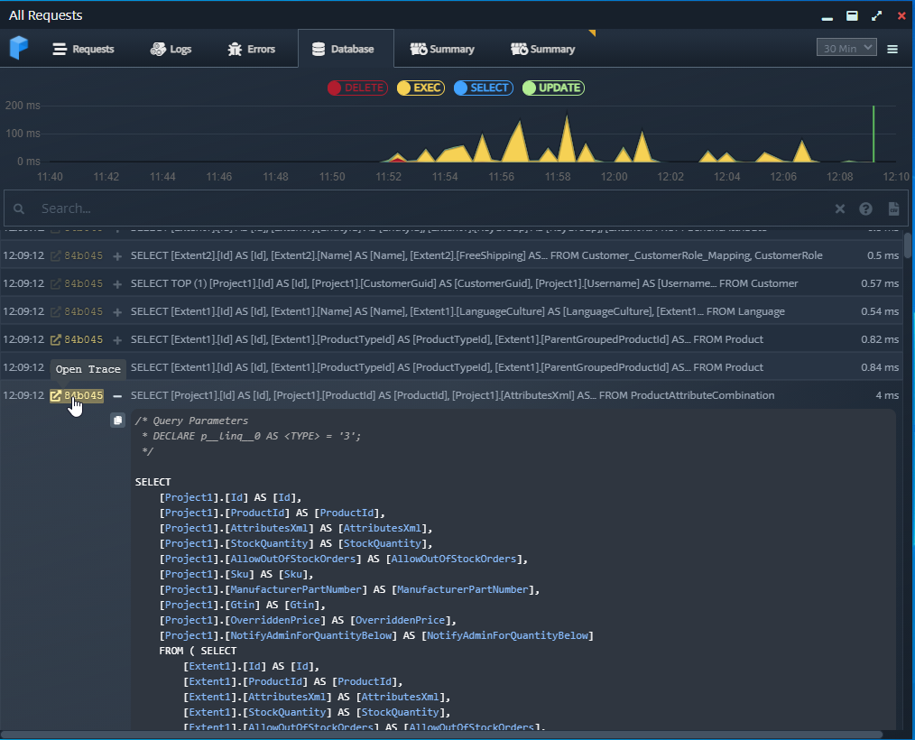This screenshot has height=740, width=915.
Task: Open trace icon on FROM Customer row
Action: [x=55, y=283]
